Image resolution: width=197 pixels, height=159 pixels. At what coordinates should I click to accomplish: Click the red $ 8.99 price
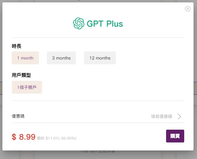coord(24,137)
